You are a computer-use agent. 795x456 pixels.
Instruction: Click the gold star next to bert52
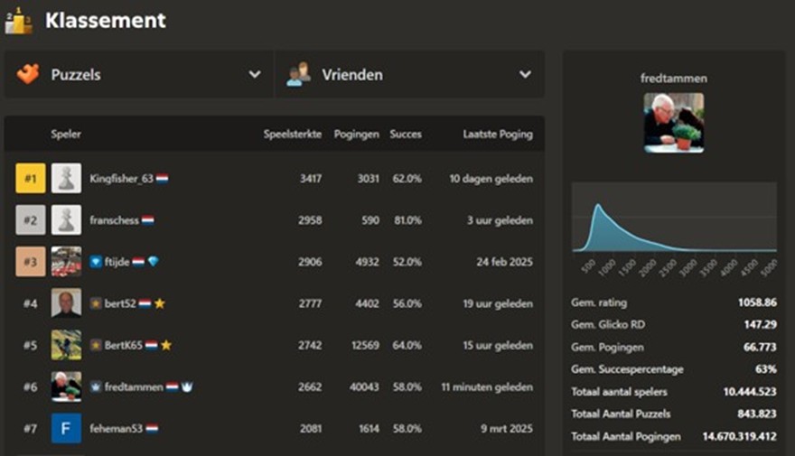click(160, 303)
